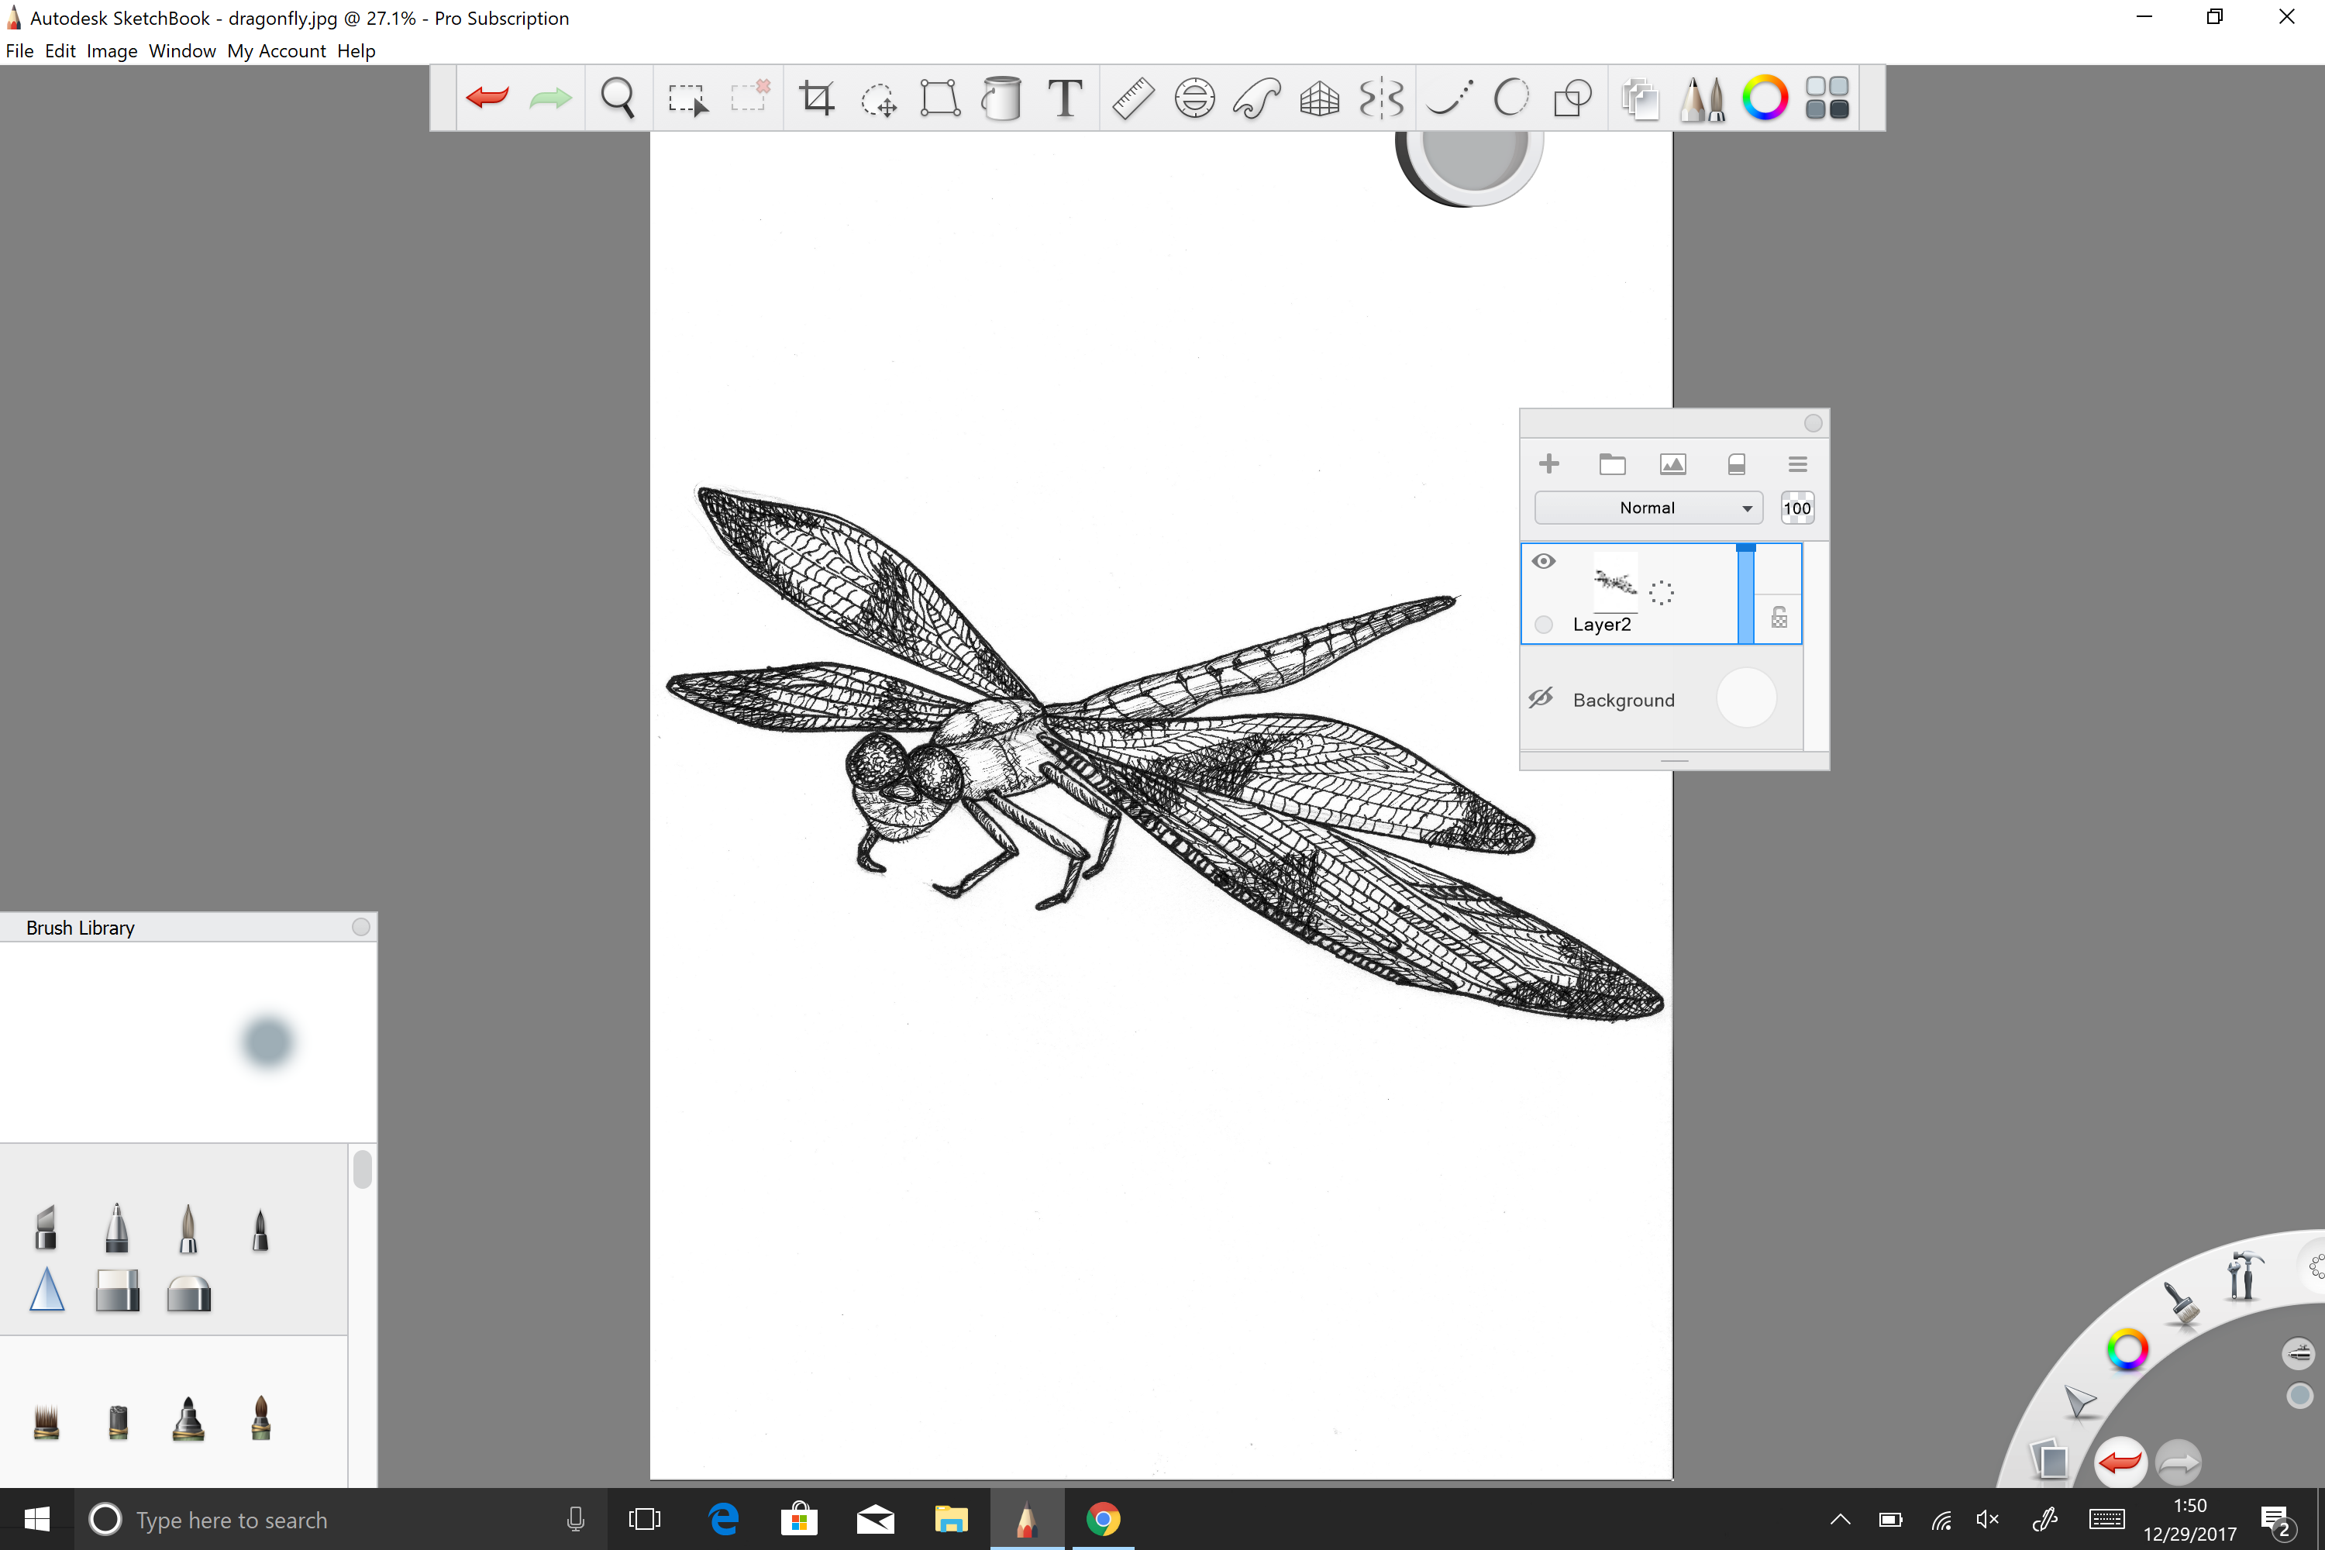Open the Window menu

182,50
